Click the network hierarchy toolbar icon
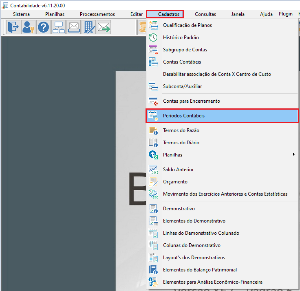 click(59, 27)
